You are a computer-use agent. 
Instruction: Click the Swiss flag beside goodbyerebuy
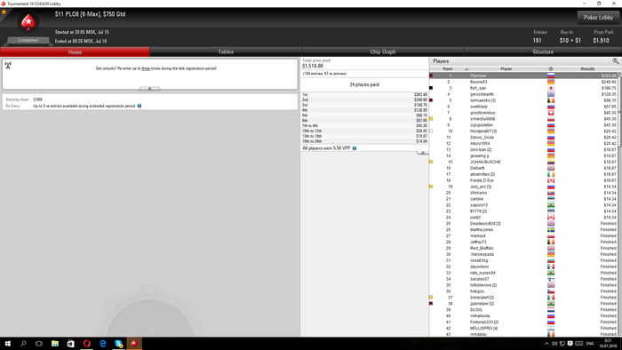(x=551, y=113)
